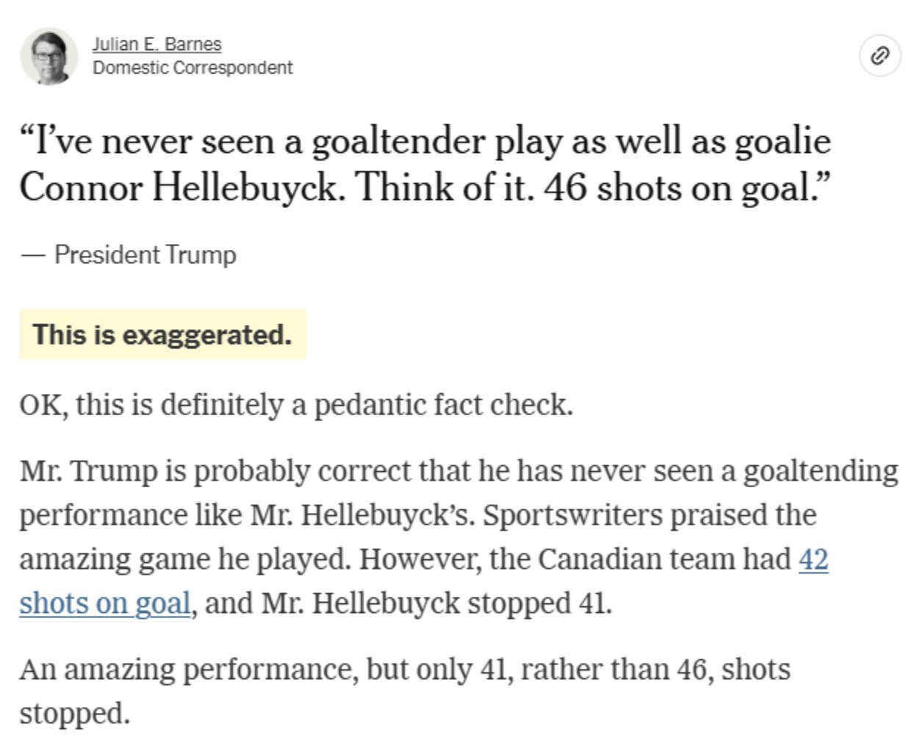
Task: Open the Julian E. Barnes author link
Action: click(157, 44)
